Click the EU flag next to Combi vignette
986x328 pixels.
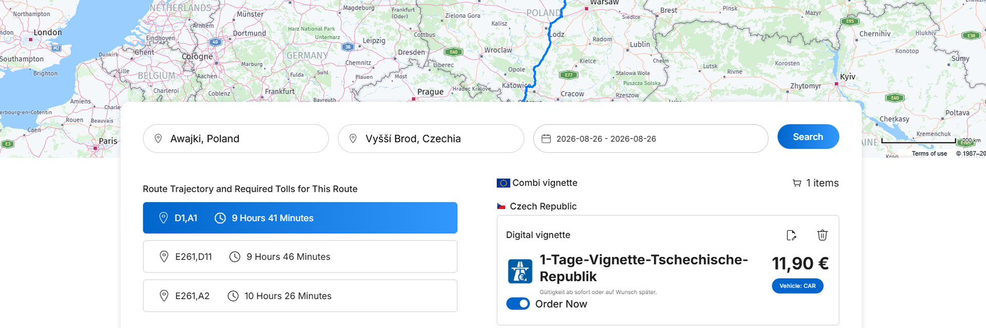click(503, 183)
